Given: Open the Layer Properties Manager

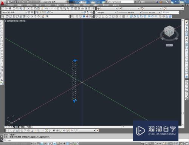Looking at the screenshot, I should tap(37, 12).
